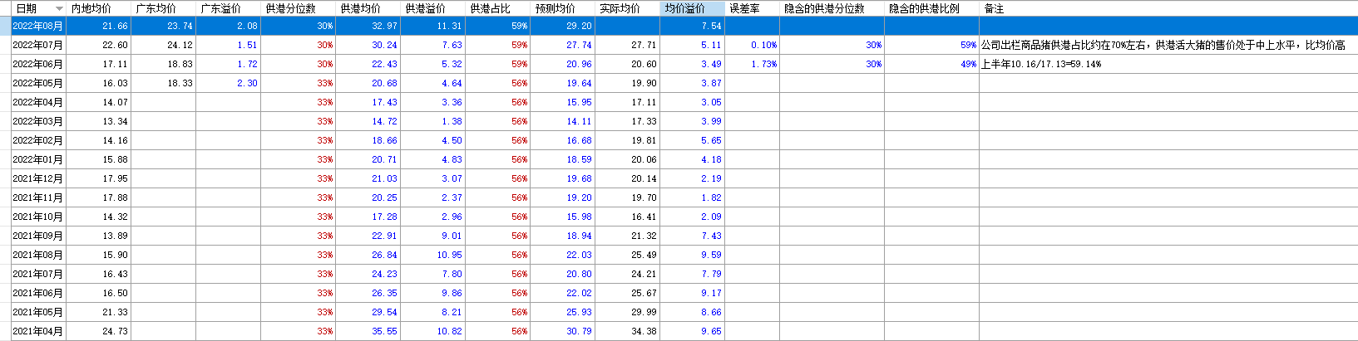Select the 1.73% 误差率 cell

pos(753,64)
